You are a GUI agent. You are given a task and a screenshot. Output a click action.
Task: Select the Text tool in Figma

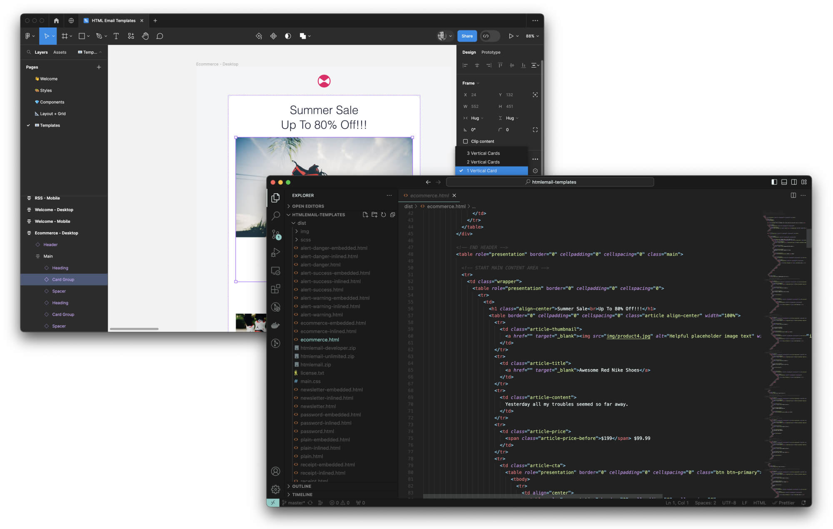(x=116, y=36)
